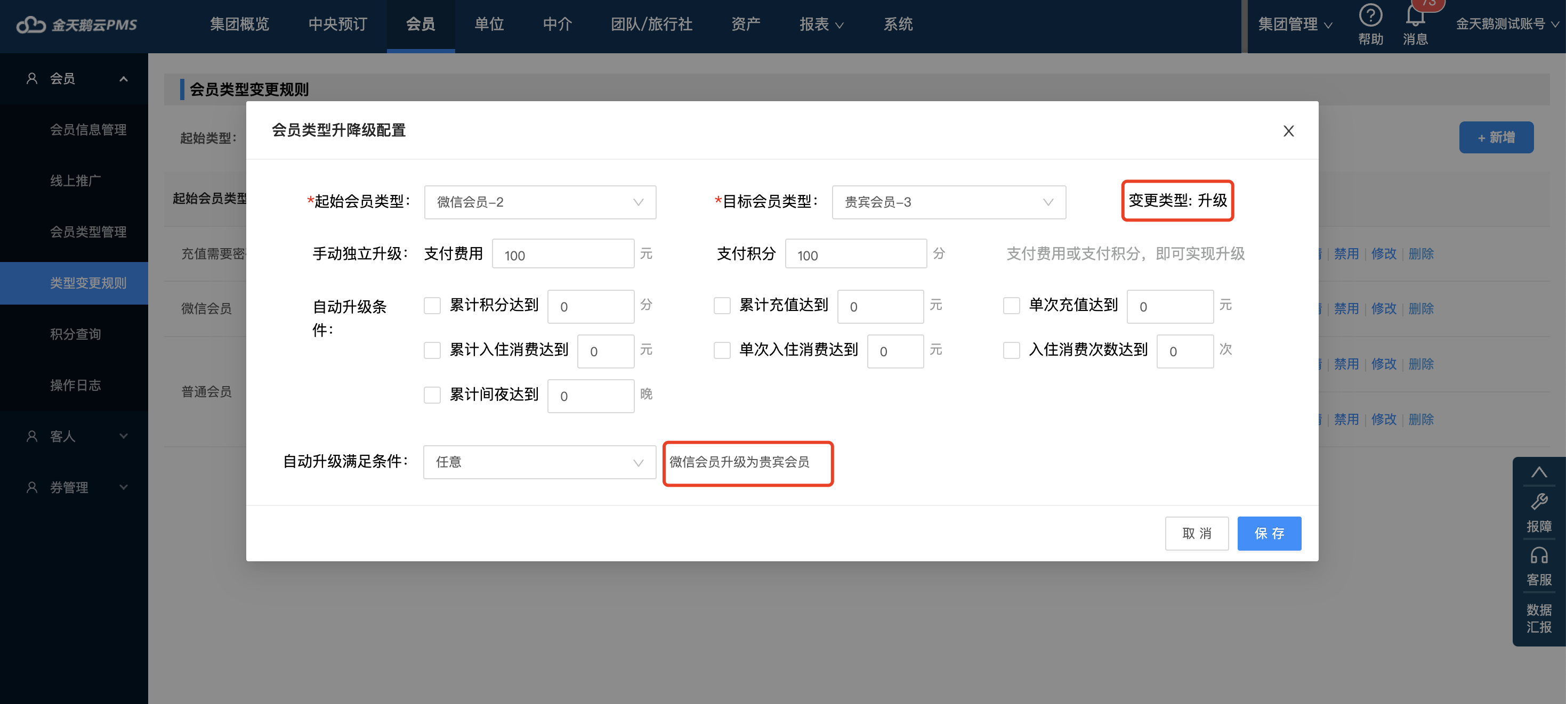Click the 金天鹅云PMS logo
Viewport: 1566px width, 704px height.
point(77,25)
